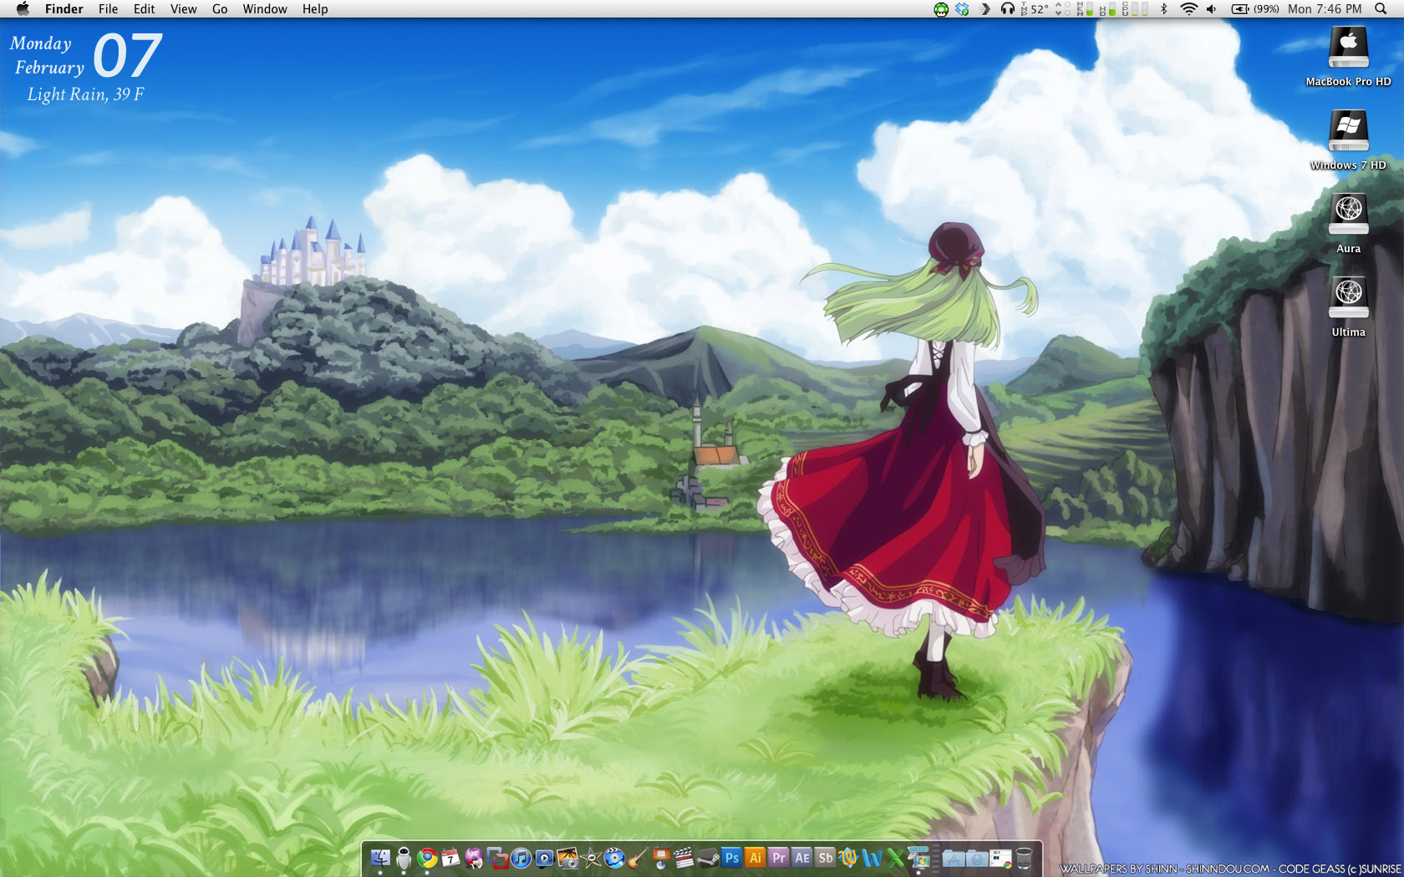Open Remote Desktop Windows icon in Dock

tap(919, 858)
